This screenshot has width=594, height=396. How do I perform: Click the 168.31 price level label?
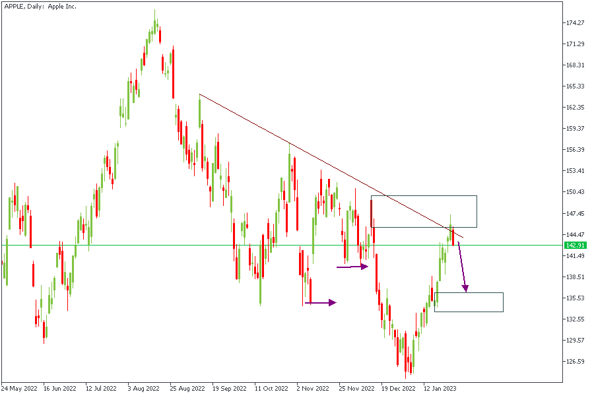coord(575,65)
